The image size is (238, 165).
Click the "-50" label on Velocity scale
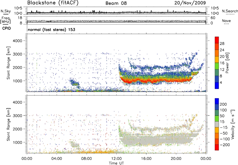tap(224, 133)
